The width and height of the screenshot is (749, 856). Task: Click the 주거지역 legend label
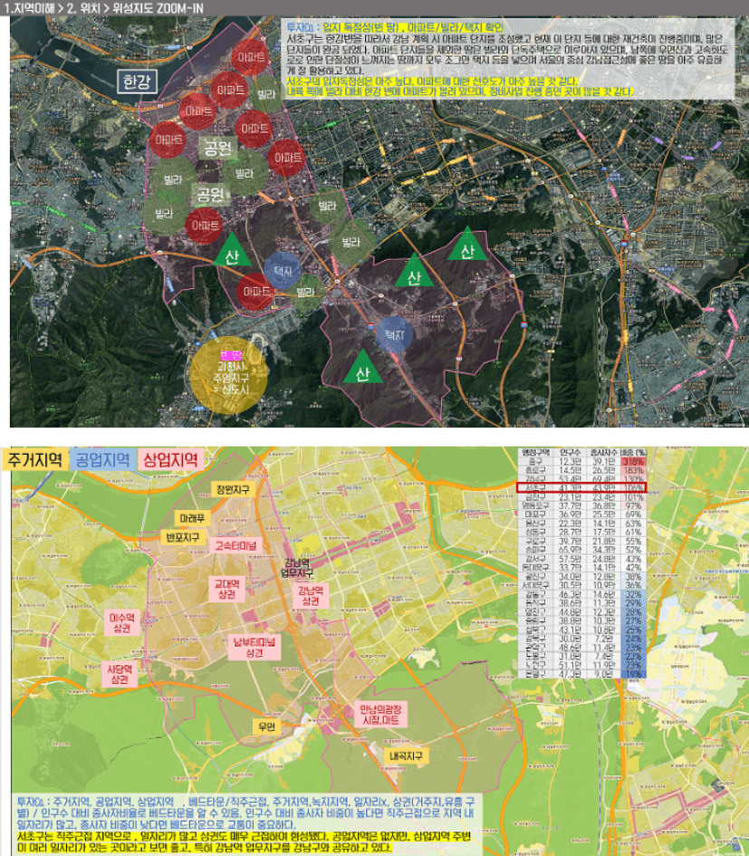click(x=35, y=459)
